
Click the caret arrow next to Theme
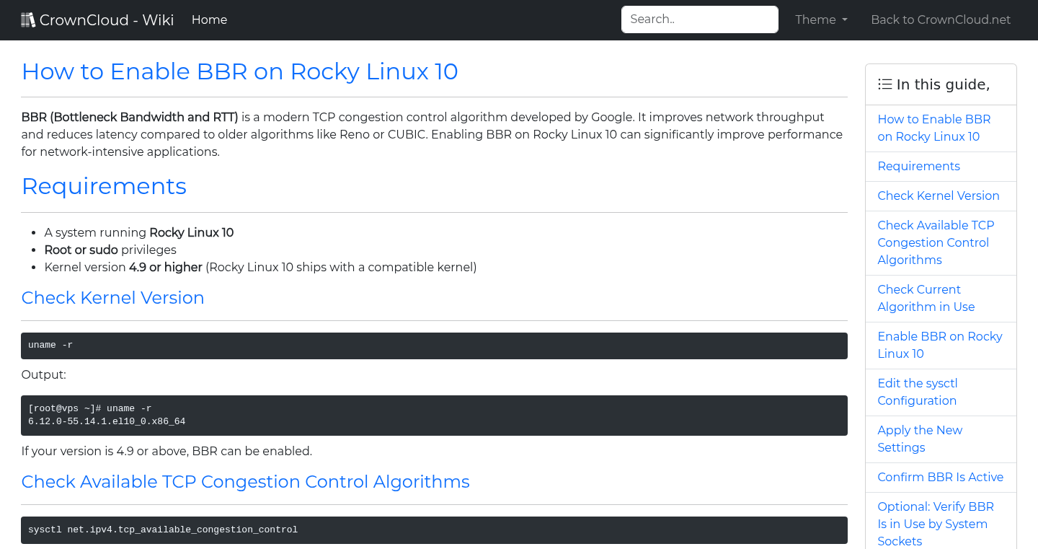[x=844, y=20]
